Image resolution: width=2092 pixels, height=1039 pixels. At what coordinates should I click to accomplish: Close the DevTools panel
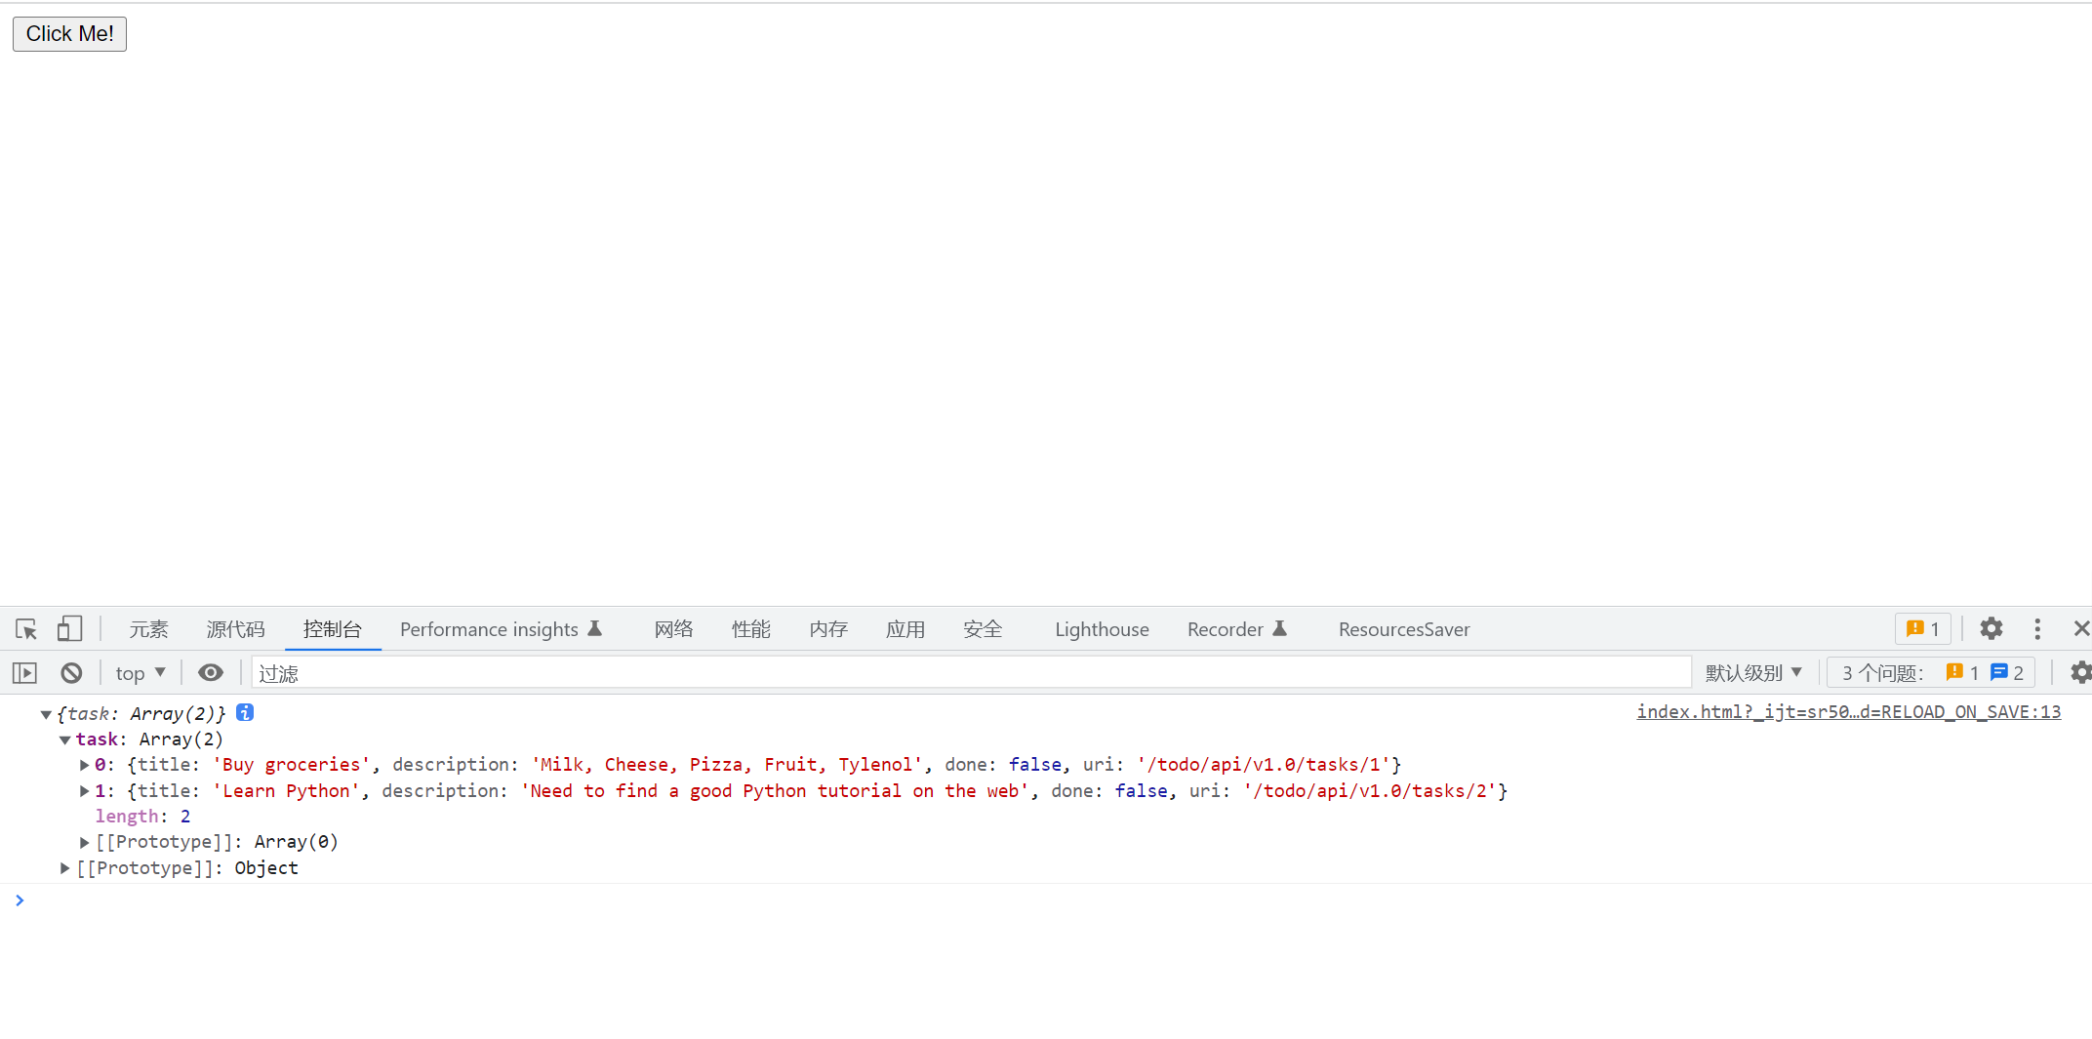(x=2080, y=629)
